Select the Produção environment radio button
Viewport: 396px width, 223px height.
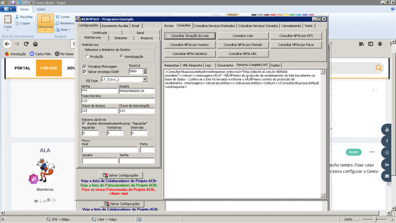click(x=87, y=56)
